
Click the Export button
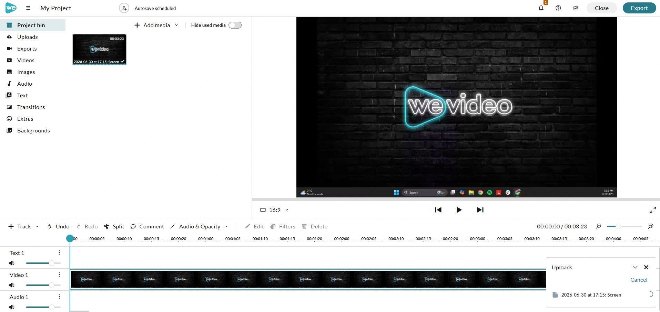pyautogui.click(x=639, y=8)
